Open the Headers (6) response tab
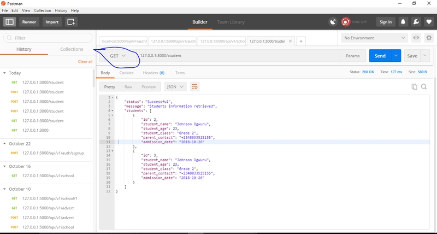This screenshot has width=437, height=234. [x=153, y=72]
